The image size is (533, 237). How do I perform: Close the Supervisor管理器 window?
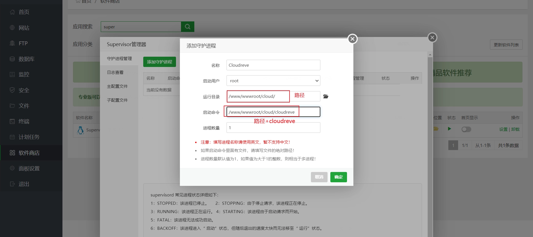click(x=432, y=38)
